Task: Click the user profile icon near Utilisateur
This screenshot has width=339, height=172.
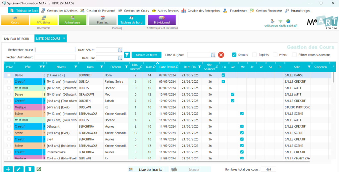Action: 273,21
